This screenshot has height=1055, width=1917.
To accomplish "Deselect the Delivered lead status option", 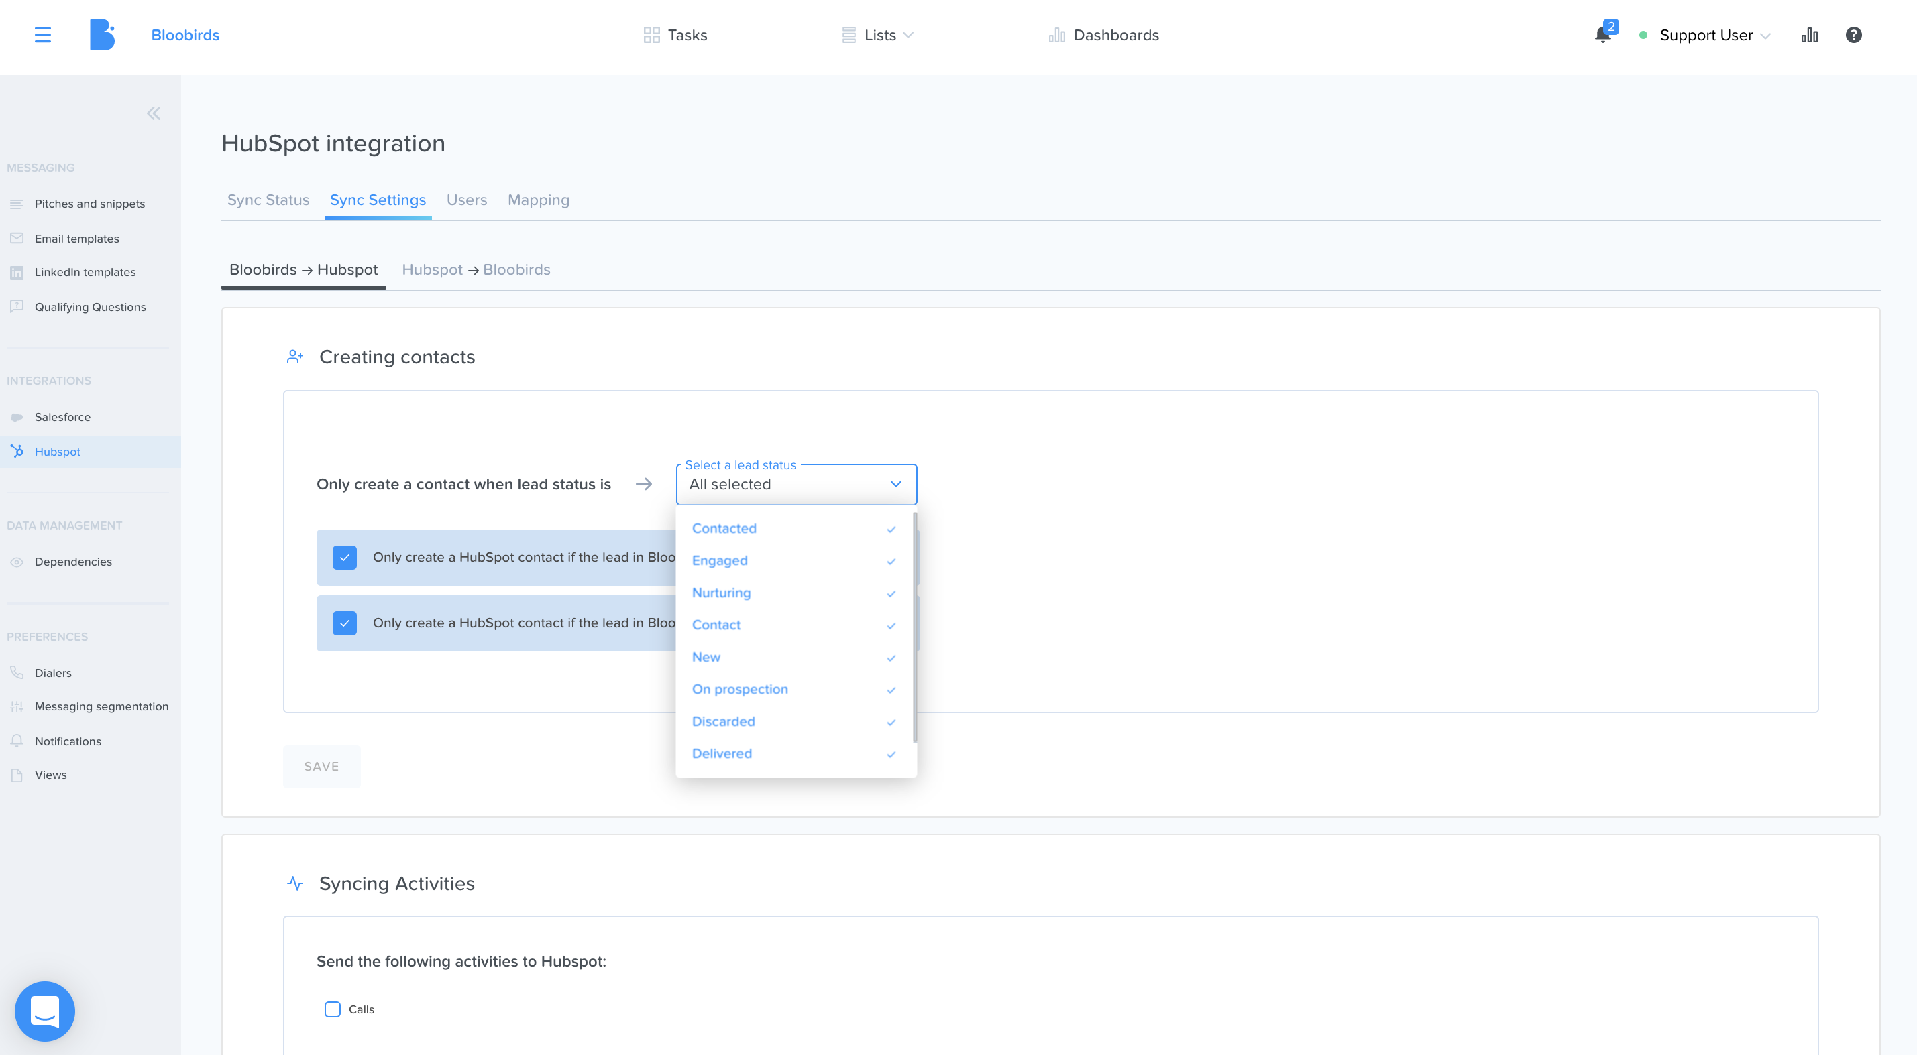I will coord(794,753).
